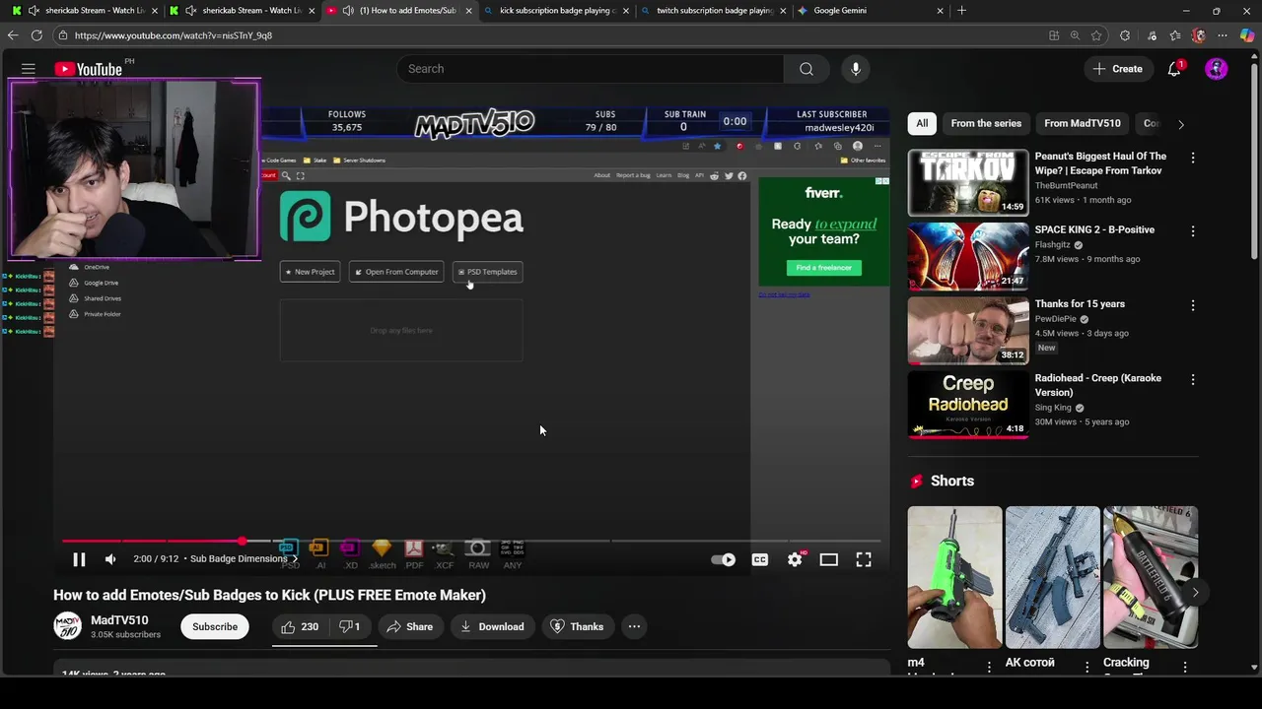Select the All filter chip

922,123
